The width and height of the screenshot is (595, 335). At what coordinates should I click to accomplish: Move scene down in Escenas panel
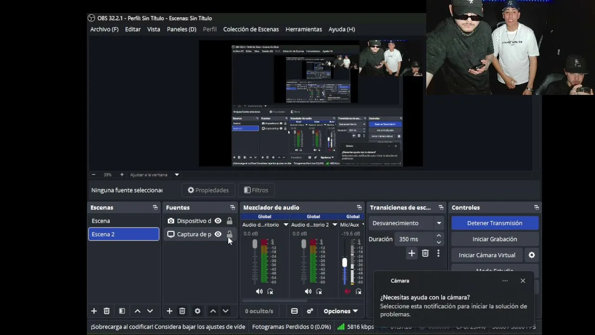(150, 311)
